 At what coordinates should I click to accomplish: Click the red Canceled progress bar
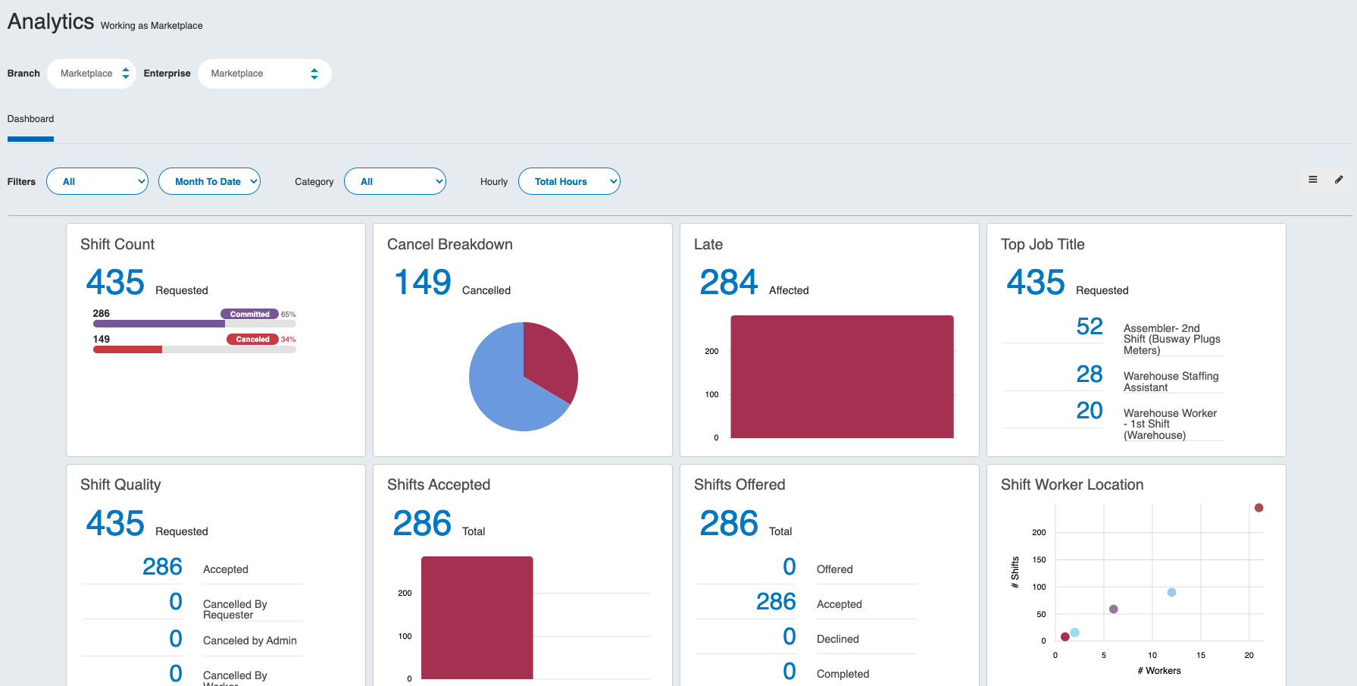(127, 349)
